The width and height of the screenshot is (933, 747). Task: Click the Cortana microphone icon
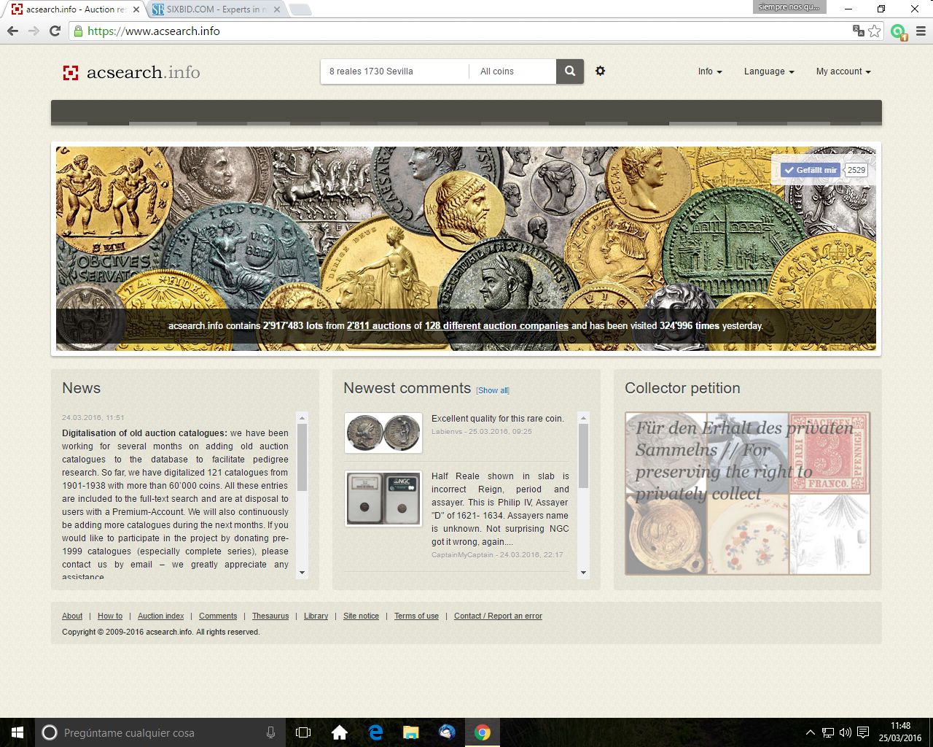[x=270, y=732]
